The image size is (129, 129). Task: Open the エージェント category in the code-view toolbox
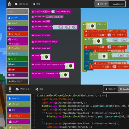coord(19,116)
